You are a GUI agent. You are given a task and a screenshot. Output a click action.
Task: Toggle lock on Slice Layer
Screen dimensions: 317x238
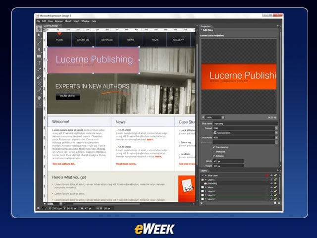tap(275, 175)
